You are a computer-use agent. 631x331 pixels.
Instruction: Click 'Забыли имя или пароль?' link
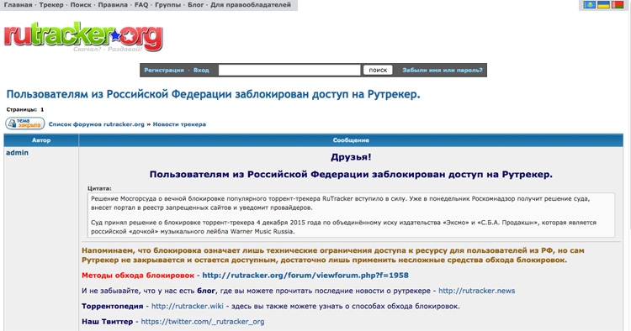(x=443, y=71)
